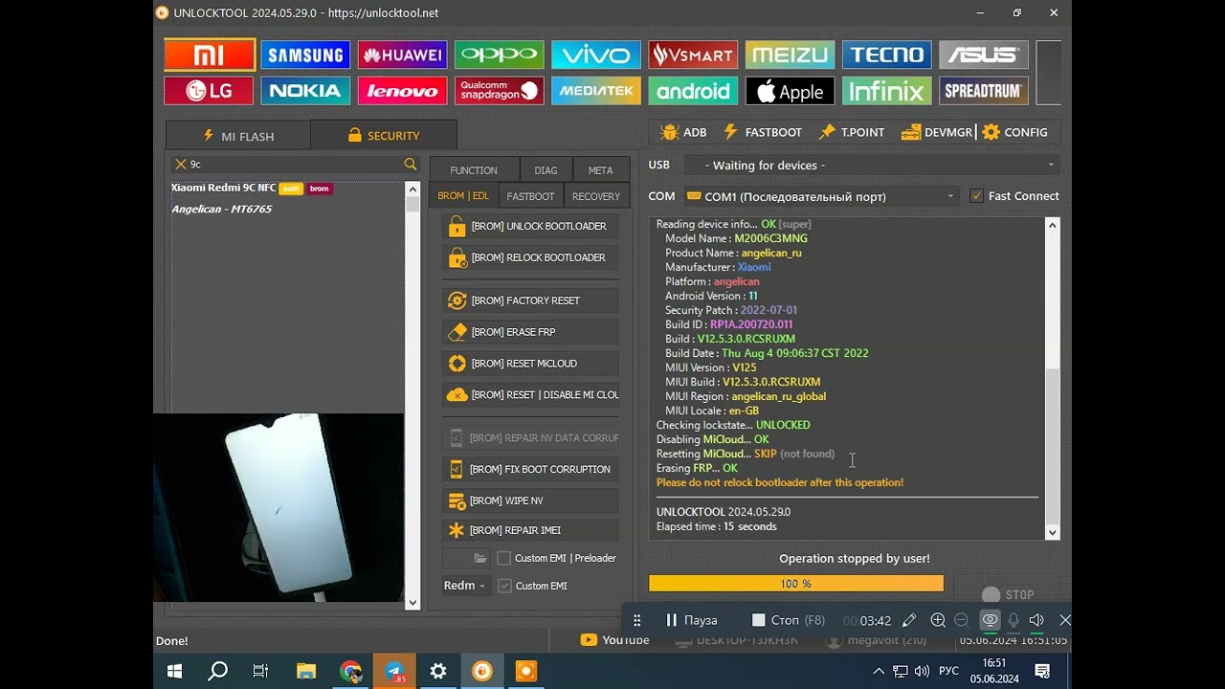
Task: Toggle the Custom EMI checkbox
Action: click(x=504, y=586)
